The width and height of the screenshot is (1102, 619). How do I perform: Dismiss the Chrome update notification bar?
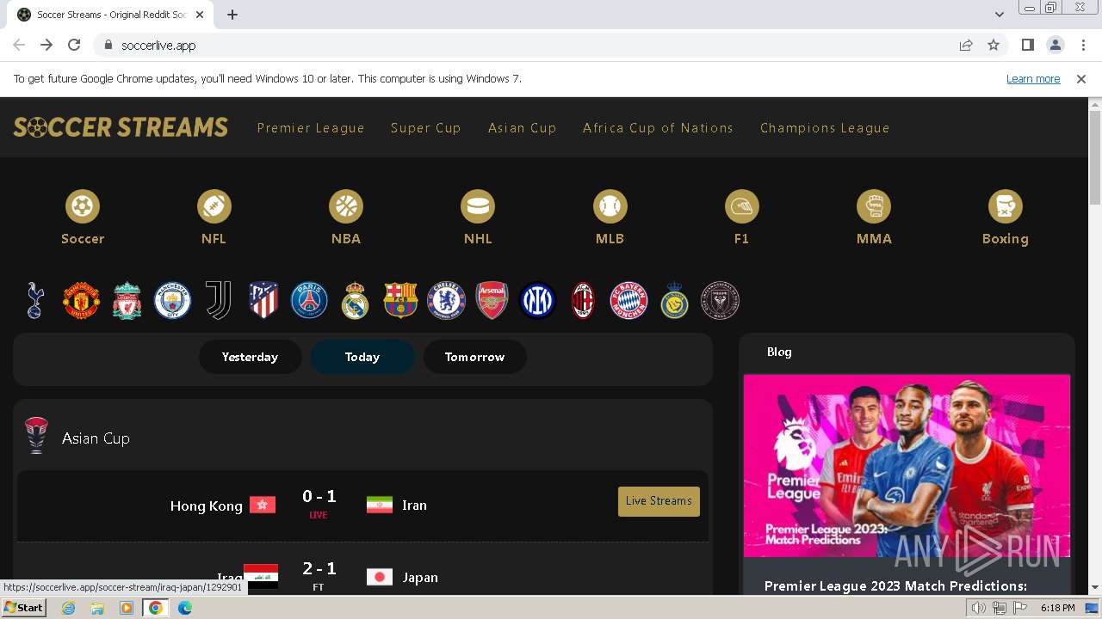[x=1081, y=79]
